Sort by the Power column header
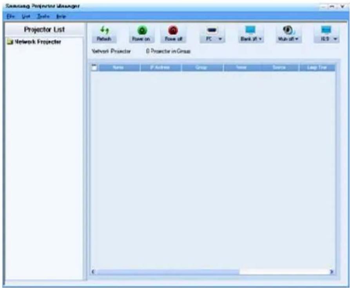350x288 pixels. [242, 67]
